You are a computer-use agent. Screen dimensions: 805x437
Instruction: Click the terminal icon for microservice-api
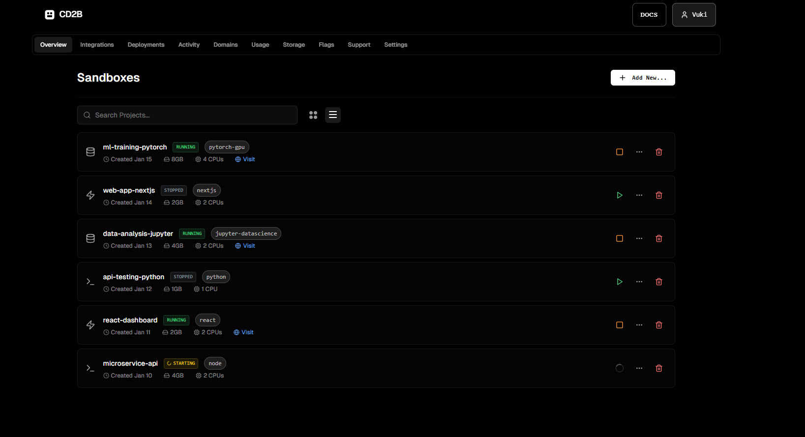90,368
